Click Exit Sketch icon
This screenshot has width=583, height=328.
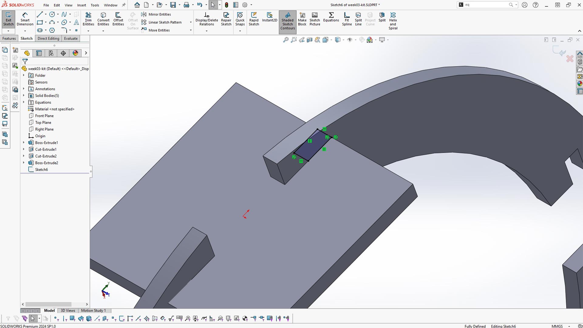[8, 19]
